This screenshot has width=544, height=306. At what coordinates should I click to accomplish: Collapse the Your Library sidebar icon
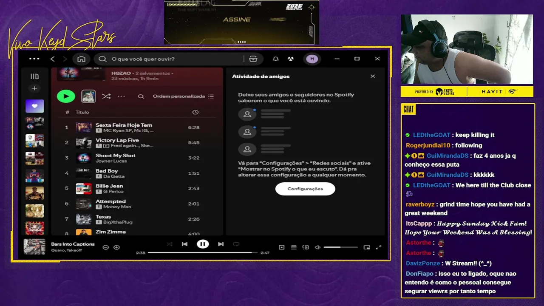tap(34, 76)
